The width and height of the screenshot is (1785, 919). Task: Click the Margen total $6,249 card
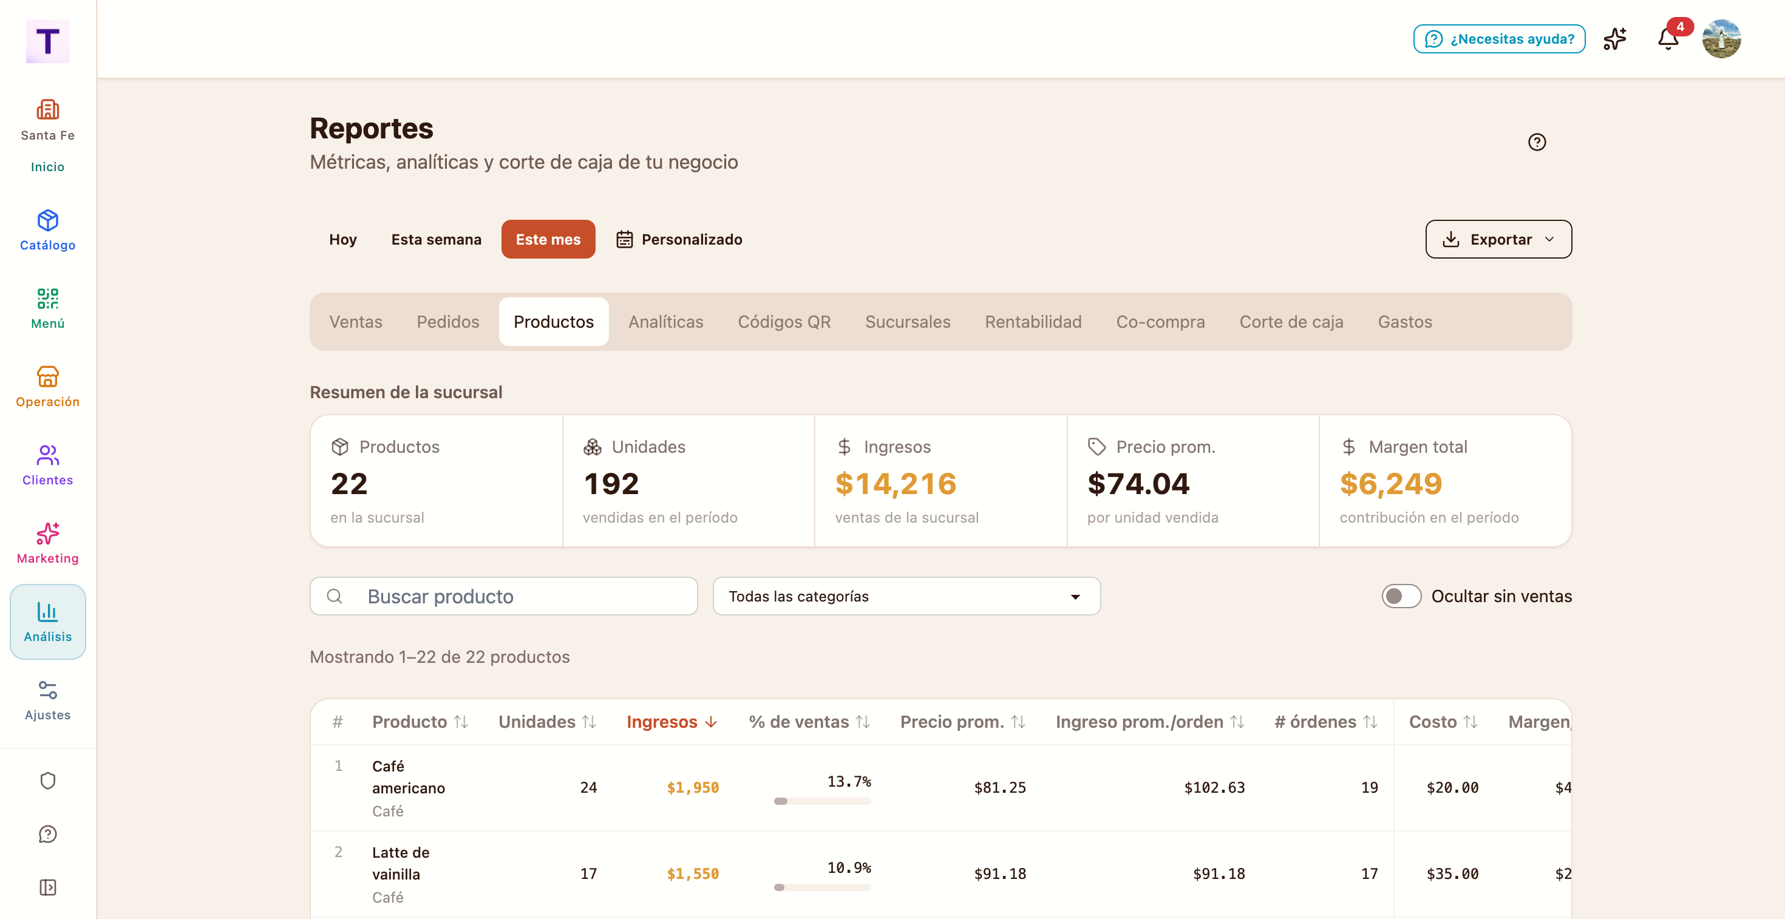[x=1446, y=481]
